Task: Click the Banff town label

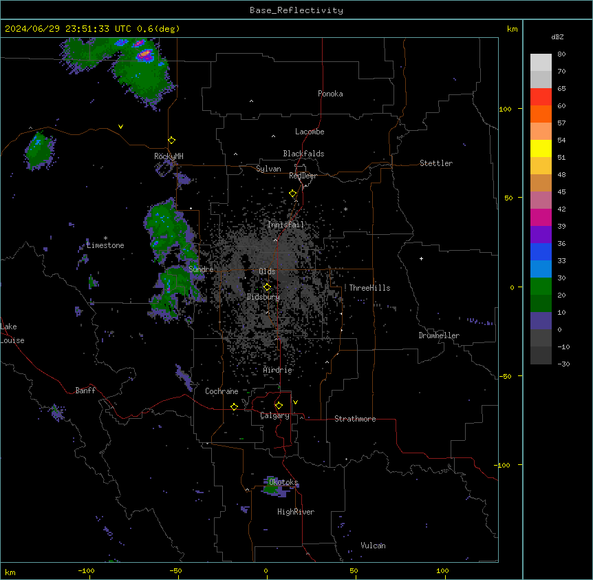Action: coord(85,391)
